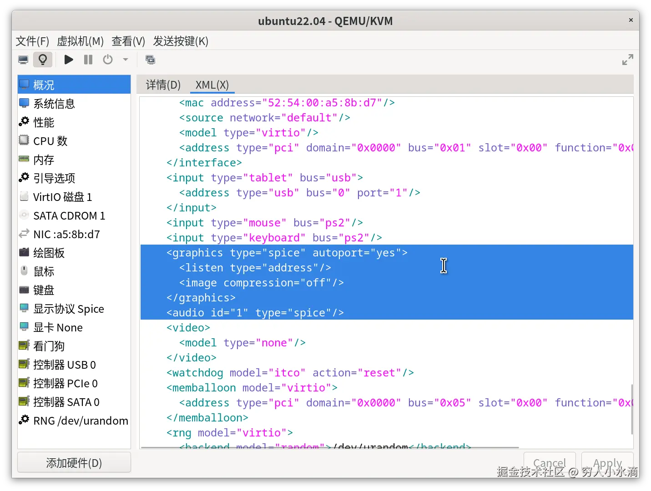Select NIC :a5:8b:d7 entry
This screenshot has height=491, width=651.
point(74,234)
